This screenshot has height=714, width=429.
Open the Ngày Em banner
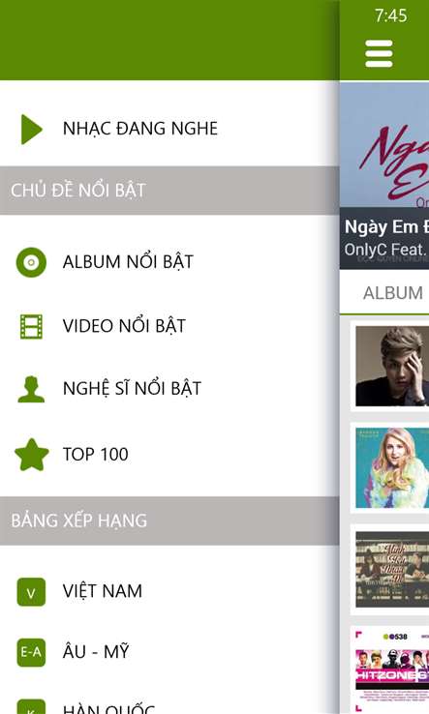coord(384,176)
